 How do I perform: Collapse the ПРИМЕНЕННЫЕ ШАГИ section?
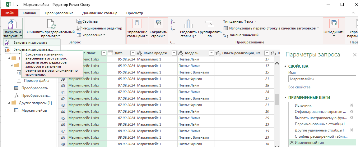(285, 98)
